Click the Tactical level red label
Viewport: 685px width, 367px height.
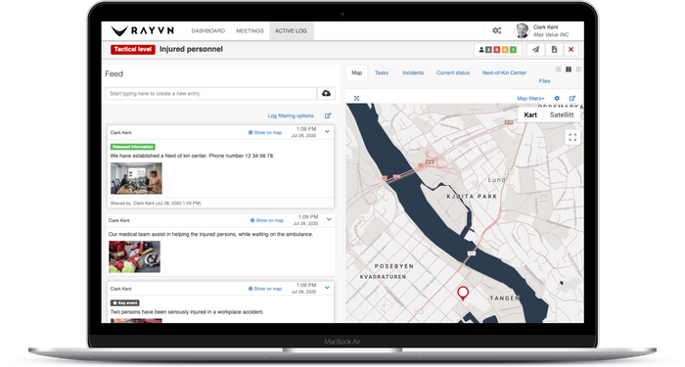(x=133, y=49)
